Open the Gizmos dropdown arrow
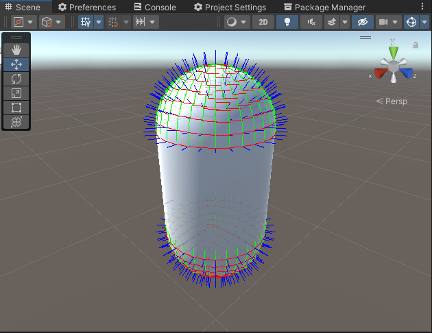The width and height of the screenshot is (432, 333). 424,22
